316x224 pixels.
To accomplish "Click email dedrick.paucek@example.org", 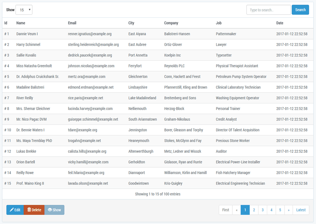I will [x=90, y=55].
